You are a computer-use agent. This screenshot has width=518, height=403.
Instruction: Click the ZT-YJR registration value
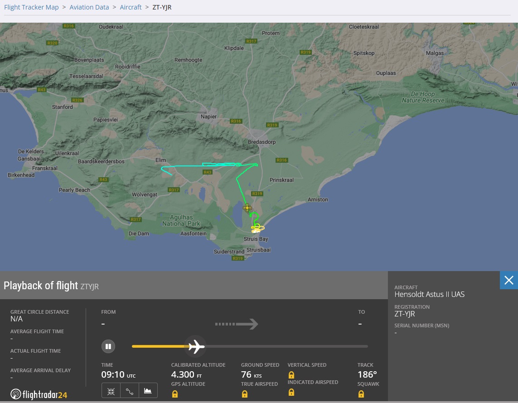(405, 314)
